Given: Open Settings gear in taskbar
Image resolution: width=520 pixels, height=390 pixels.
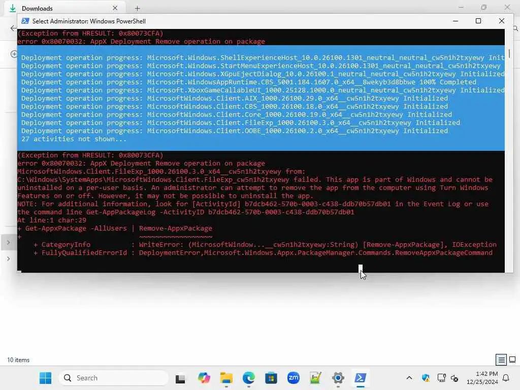Looking at the screenshot, I should (338, 378).
